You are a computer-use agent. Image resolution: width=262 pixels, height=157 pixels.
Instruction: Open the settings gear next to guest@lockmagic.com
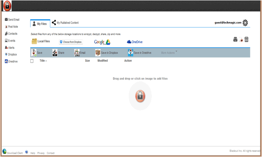coord(245,23)
